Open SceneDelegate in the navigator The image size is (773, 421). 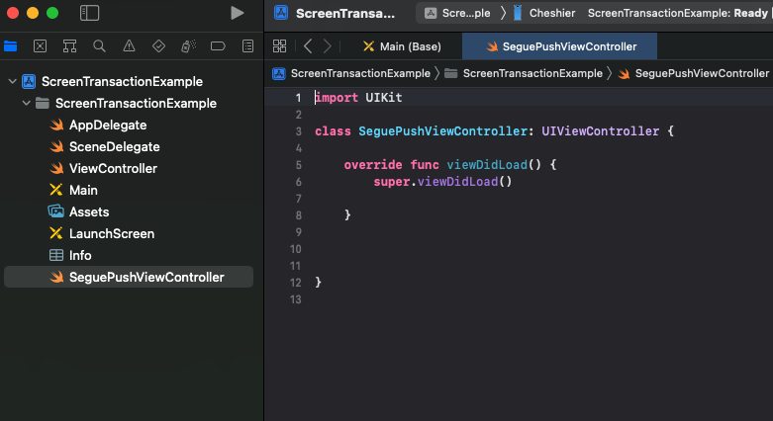[115, 146]
